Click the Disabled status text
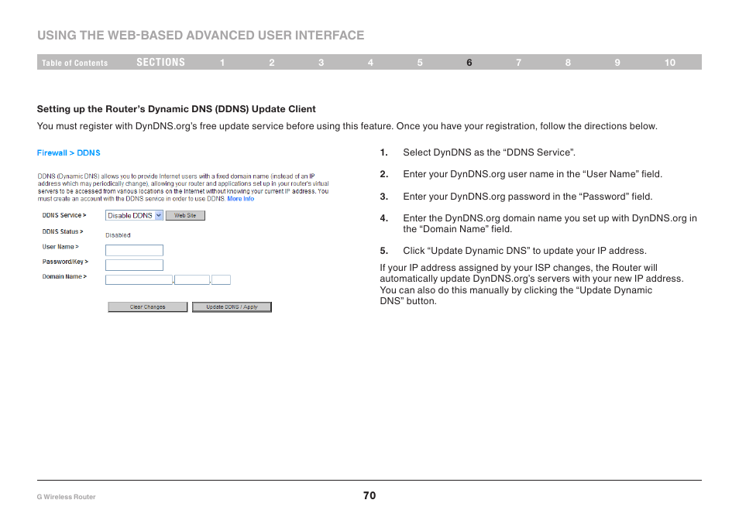The width and height of the screenshot is (739, 517). pos(118,235)
